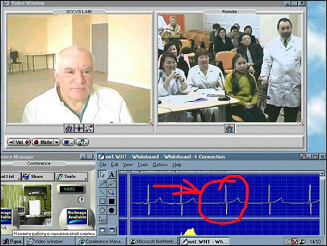Open the video display options dropdown
The image size is (327, 246).
click(x=68, y=142)
